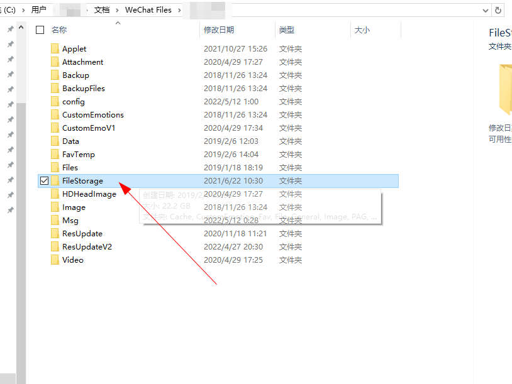Sort by 大小 column header
Viewport: 512px width, 384px height.
(362, 30)
